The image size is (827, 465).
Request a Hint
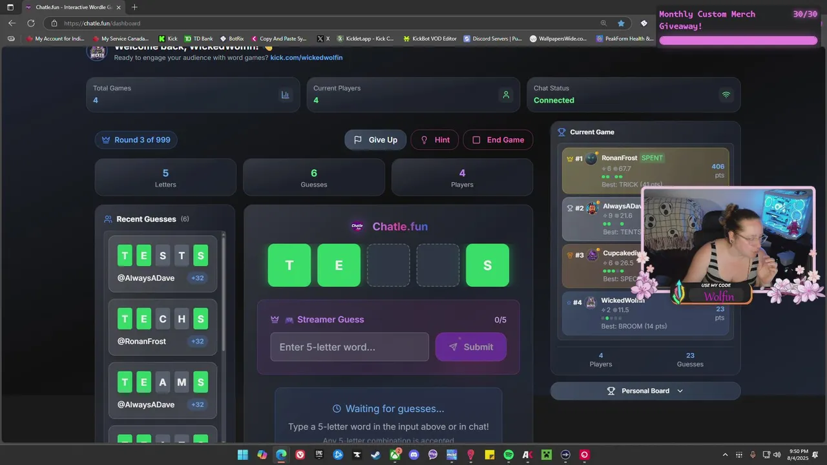(435, 140)
